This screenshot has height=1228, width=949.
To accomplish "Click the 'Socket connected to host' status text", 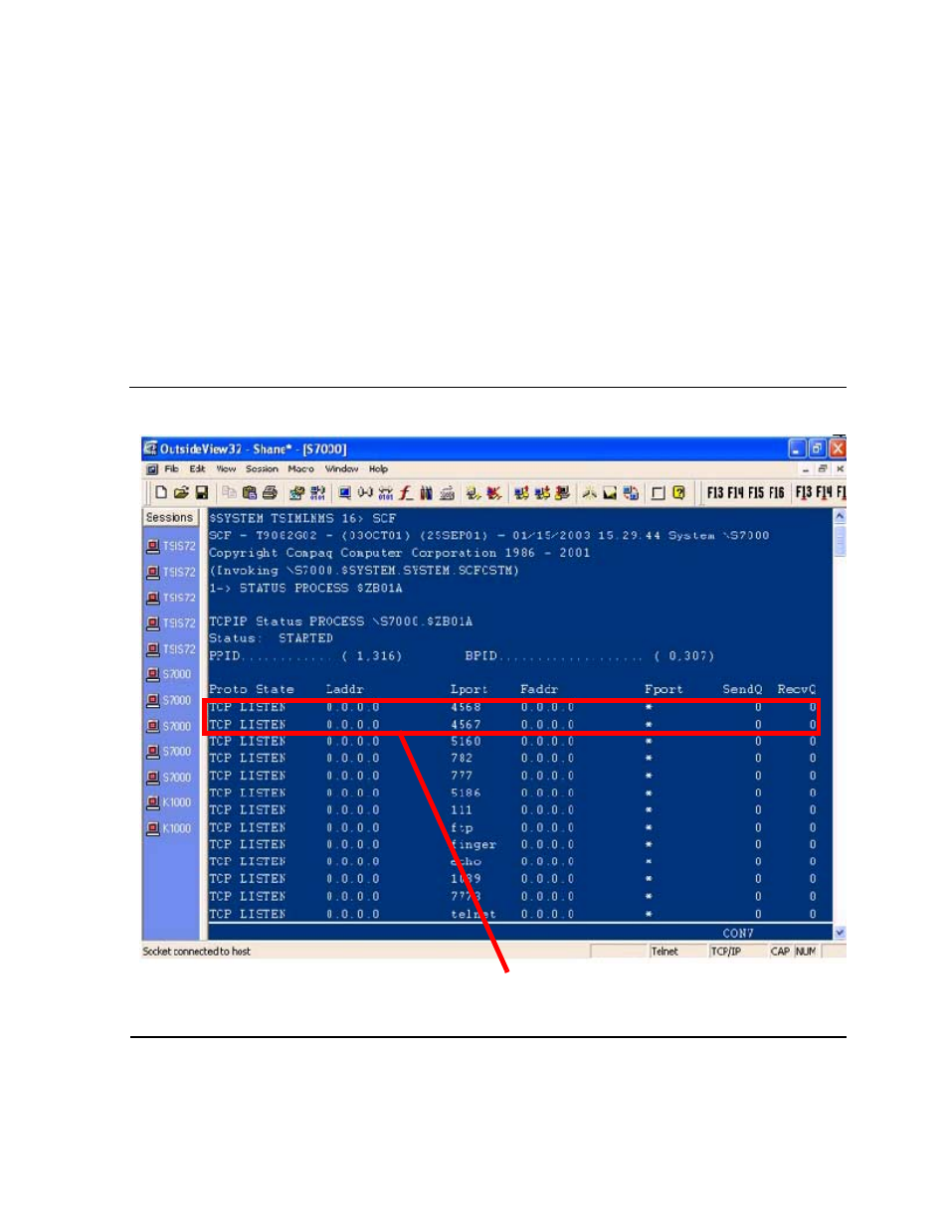I will [x=197, y=952].
